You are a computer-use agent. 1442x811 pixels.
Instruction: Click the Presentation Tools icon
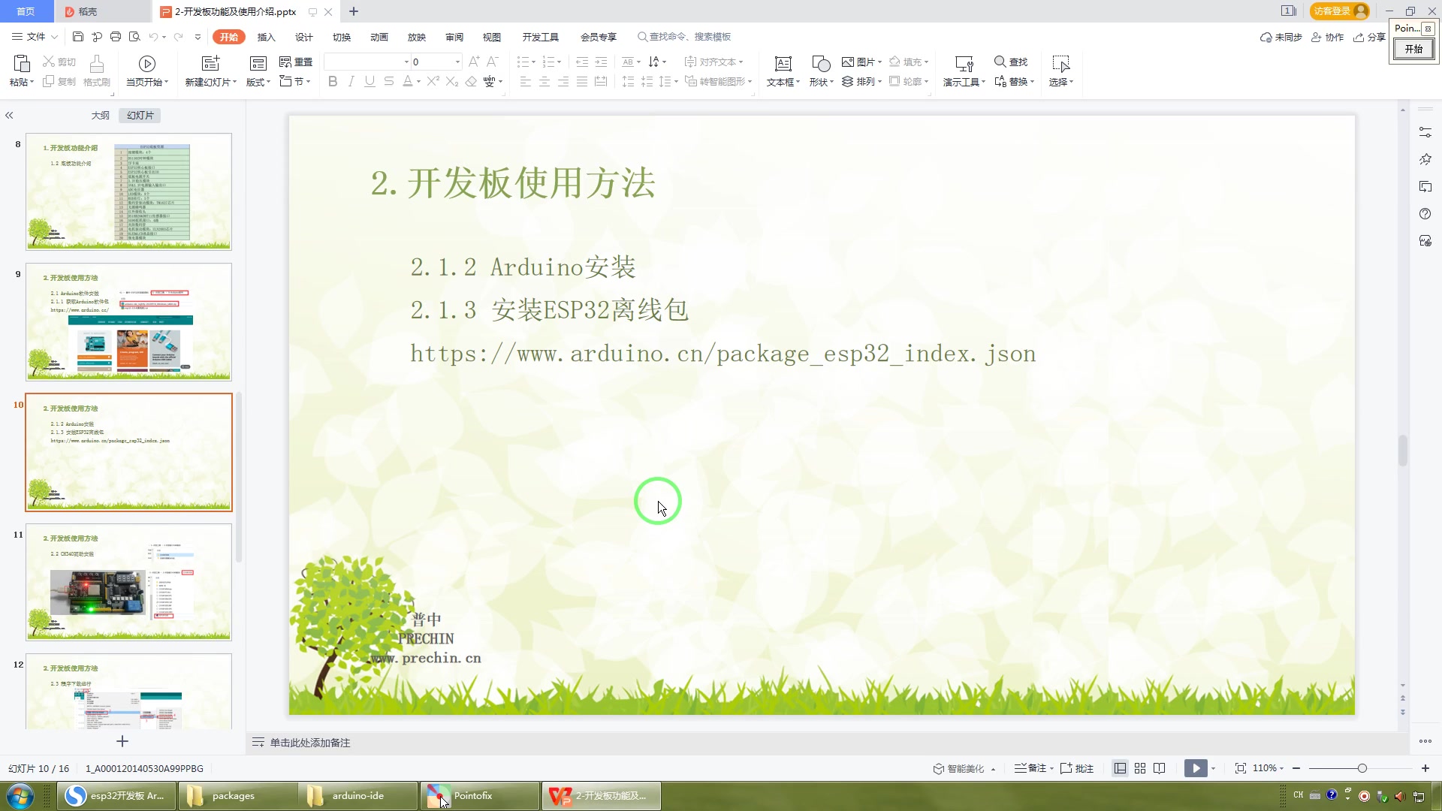(964, 65)
